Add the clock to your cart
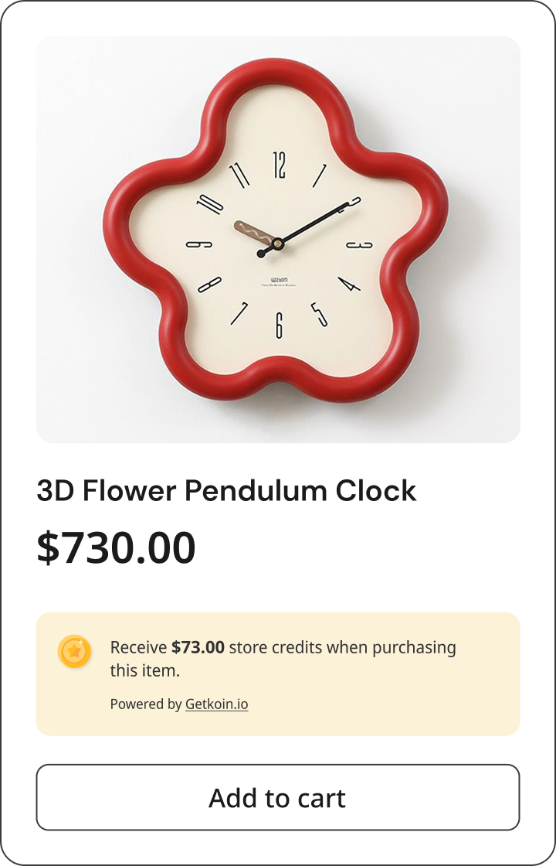 coord(278,798)
